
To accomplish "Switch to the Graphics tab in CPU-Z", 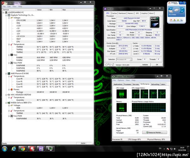I will (144, 13).
